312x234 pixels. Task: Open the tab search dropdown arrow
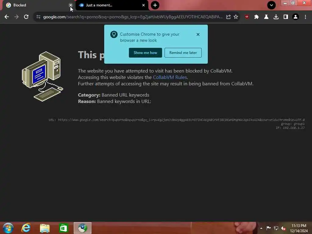271,5
